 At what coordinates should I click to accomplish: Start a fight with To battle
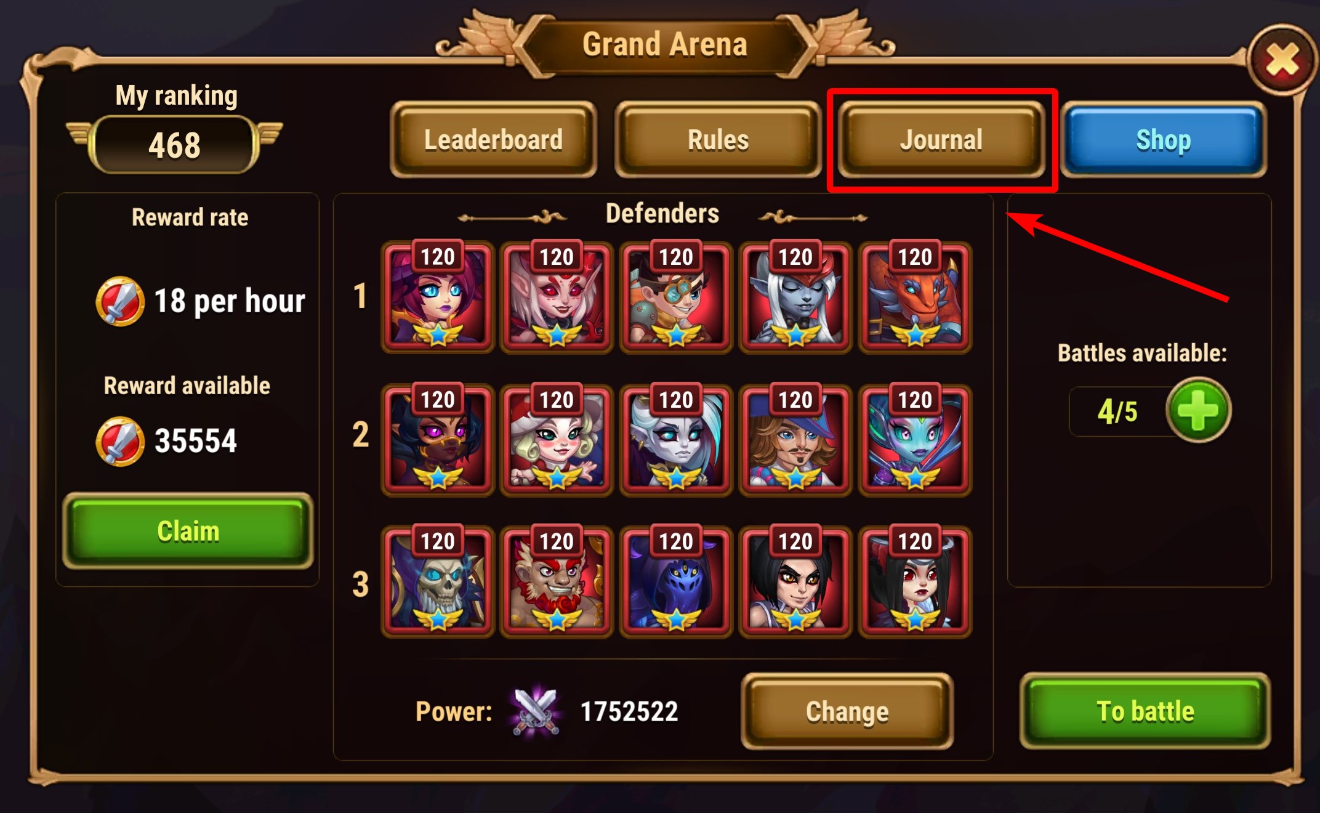pos(1145,711)
